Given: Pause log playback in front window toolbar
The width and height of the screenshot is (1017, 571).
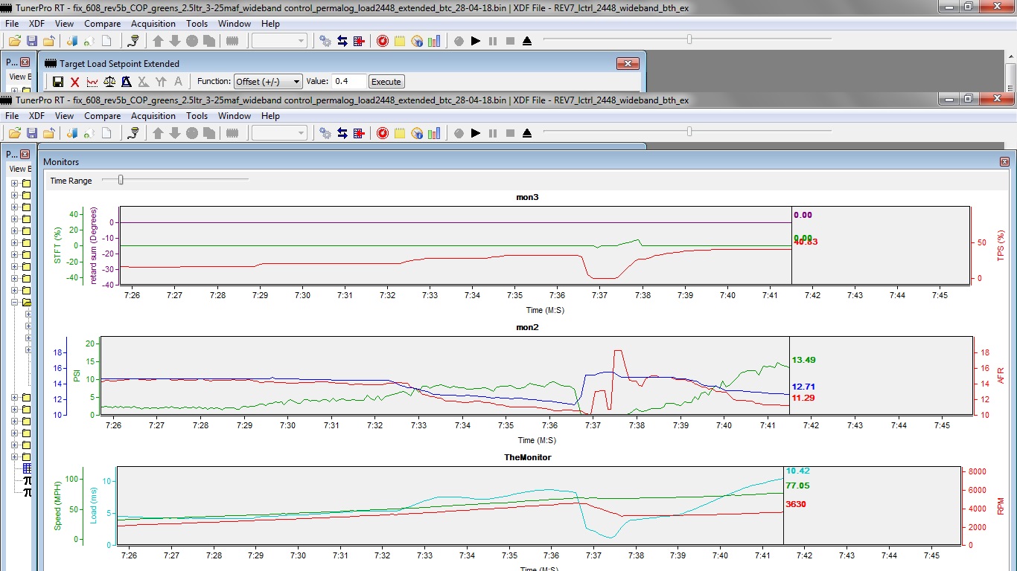Looking at the screenshot, I should 493,133.
